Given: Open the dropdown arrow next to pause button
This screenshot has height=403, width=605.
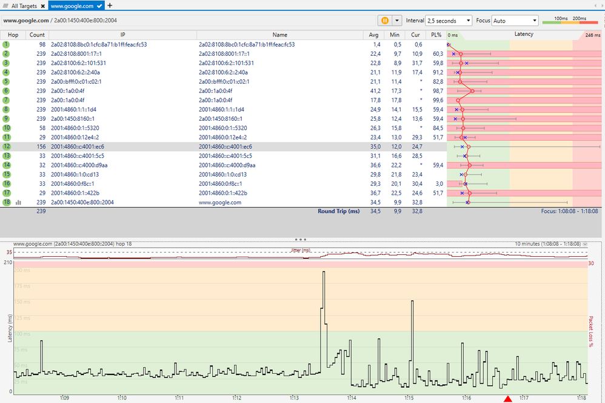Looking at the screenshot, I should tap(396, 21).
